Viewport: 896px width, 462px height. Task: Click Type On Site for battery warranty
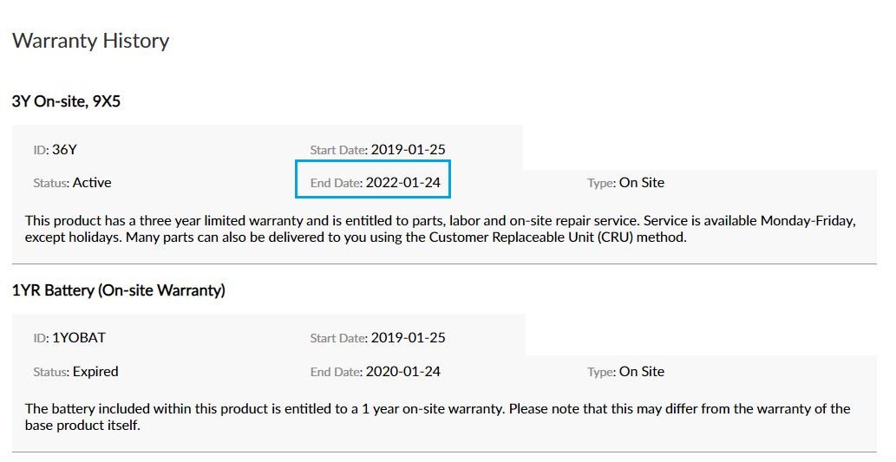[625, 372]
